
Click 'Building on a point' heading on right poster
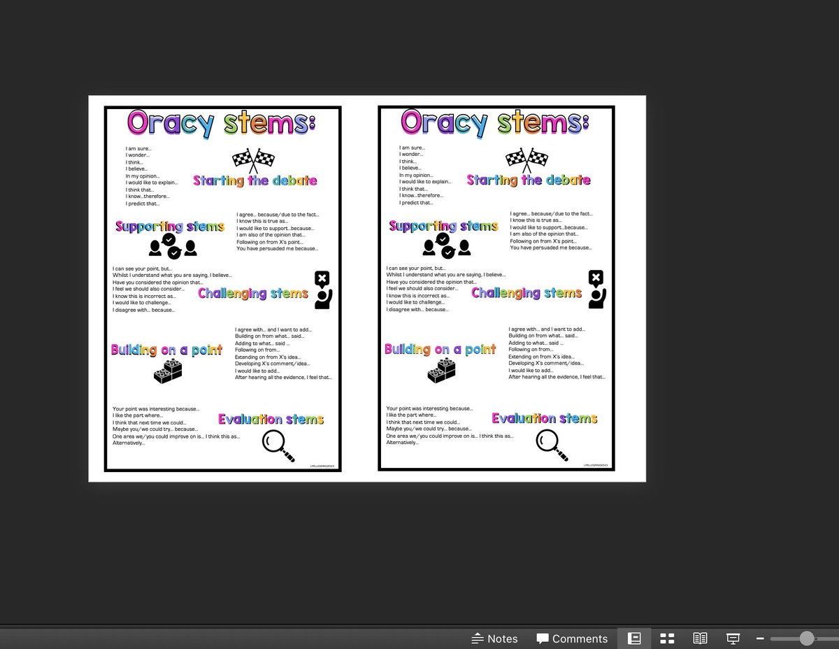[440, 350]
